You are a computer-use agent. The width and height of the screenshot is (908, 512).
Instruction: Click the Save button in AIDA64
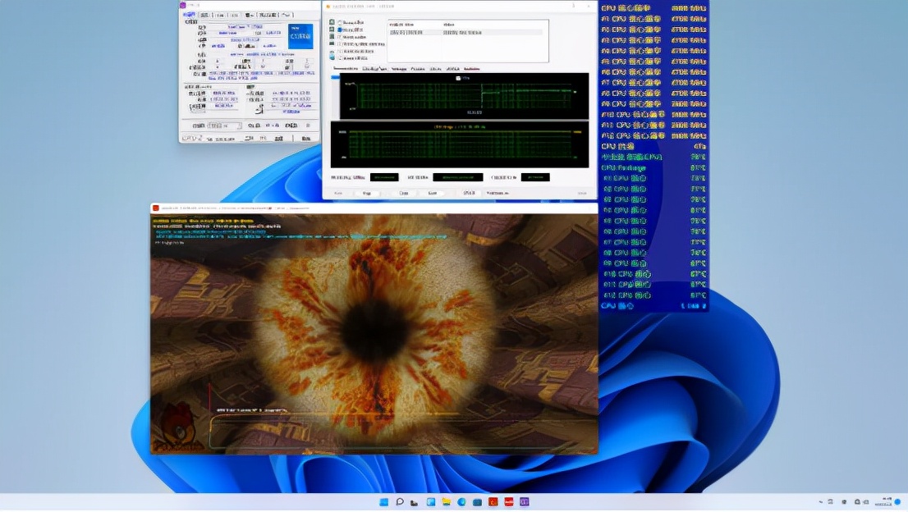pyautogui.click(x=432, y=193)
